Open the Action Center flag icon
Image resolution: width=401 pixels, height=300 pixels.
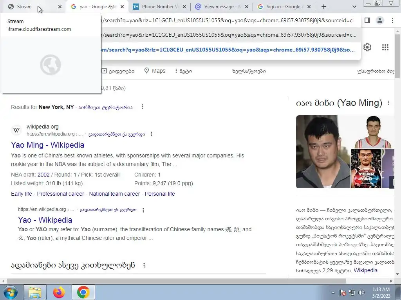pyautogui.click(x=343, y=293)
